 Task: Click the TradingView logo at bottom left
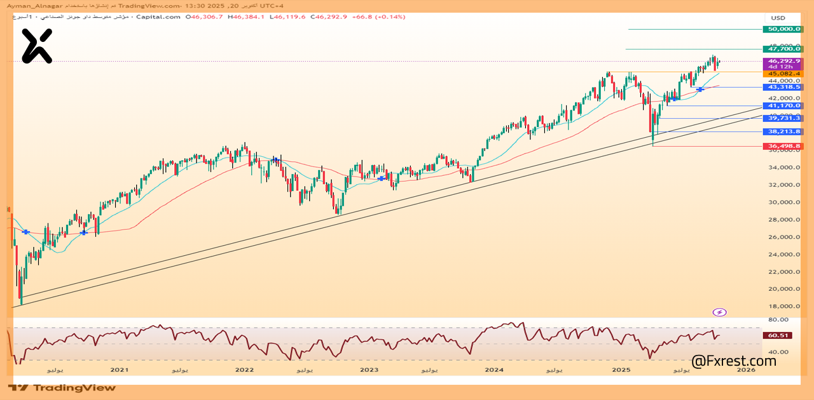pos(62,388)
